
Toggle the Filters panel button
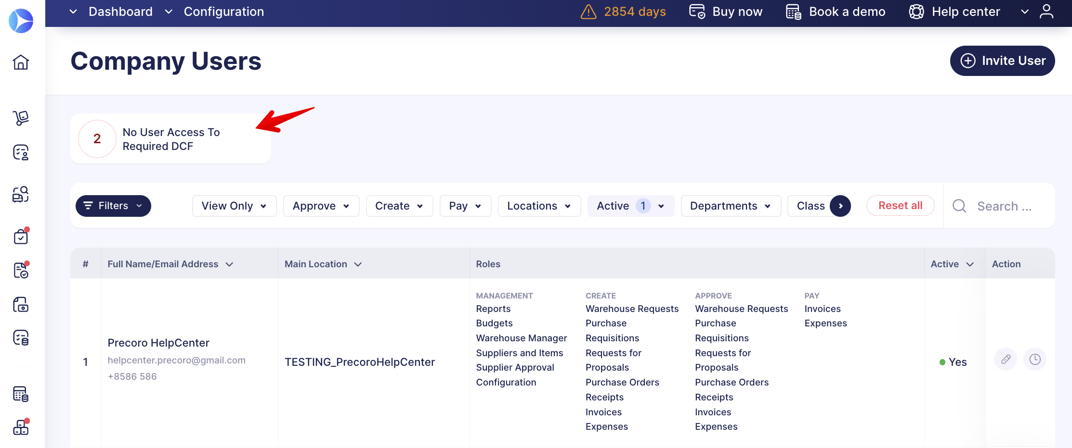[x=113, y=206]
